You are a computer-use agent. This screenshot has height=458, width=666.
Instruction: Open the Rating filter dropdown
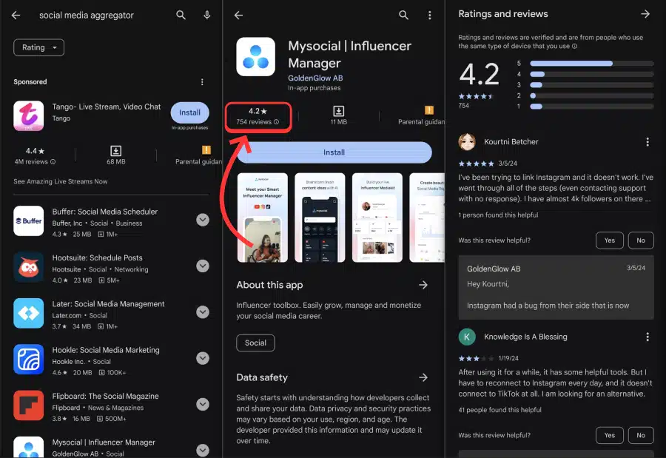(x=38, y=47)
